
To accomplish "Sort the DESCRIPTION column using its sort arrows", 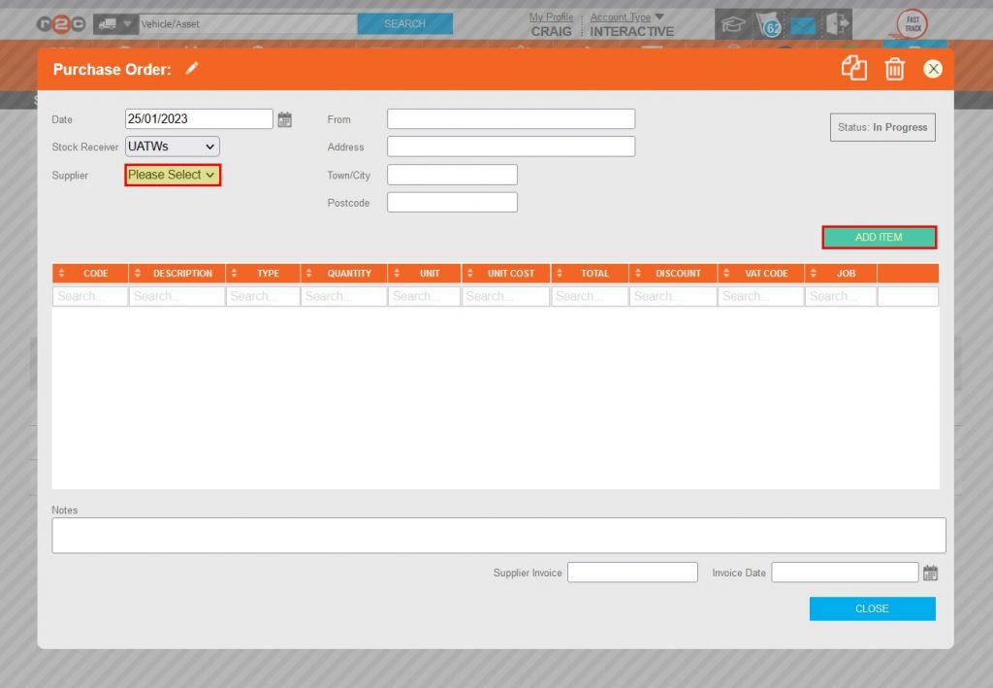I will pyautogui.click(x=139, y=273).
